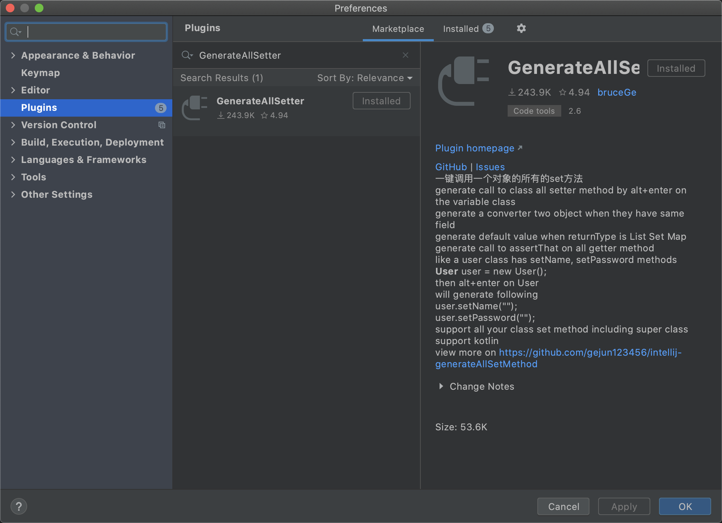Click the Cancel button

[x=563, y=506]
